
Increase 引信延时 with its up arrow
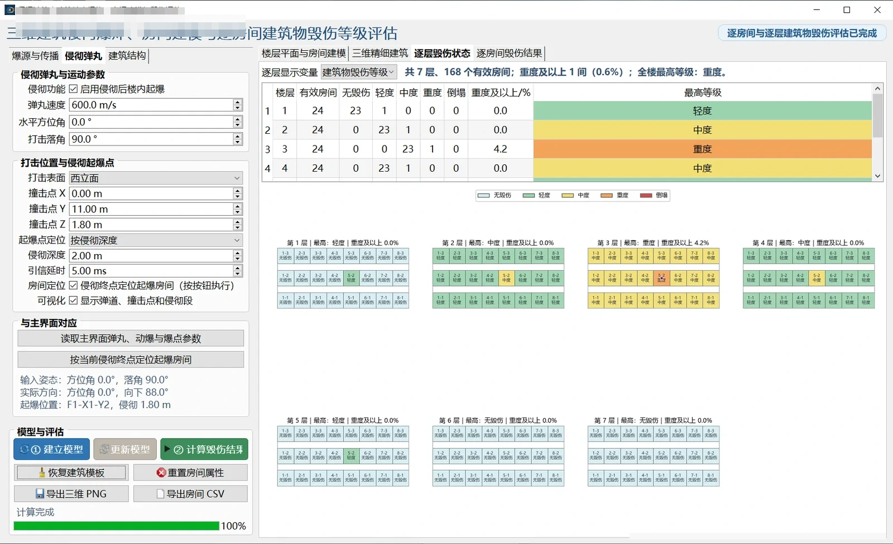(238, 268)
